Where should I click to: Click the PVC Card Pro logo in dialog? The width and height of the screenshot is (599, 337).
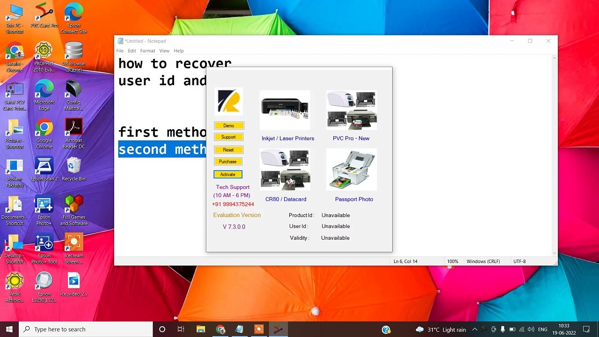click(x=229, y=101)
